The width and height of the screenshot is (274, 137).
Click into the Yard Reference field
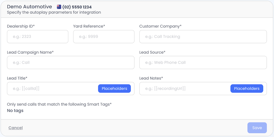tap(104, 37)
